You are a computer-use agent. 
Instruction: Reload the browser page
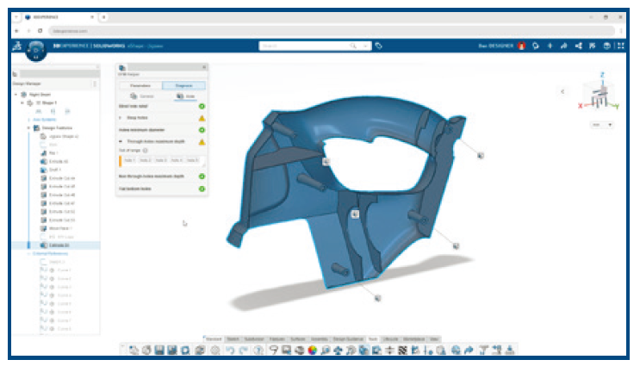(40, 31)
